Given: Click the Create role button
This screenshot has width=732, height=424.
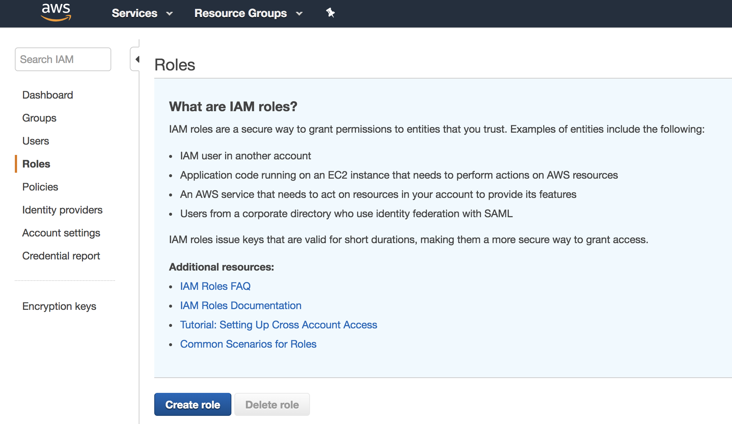Looking at the screenshot, I should coord(193,404).
